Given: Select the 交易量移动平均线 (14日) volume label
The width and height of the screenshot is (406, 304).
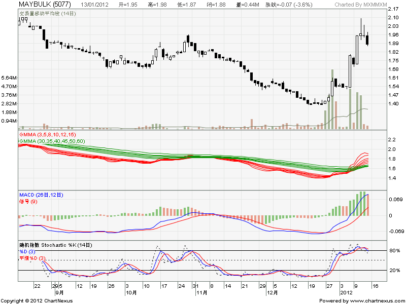Looking at the screenshot, I should click(48, 13).
